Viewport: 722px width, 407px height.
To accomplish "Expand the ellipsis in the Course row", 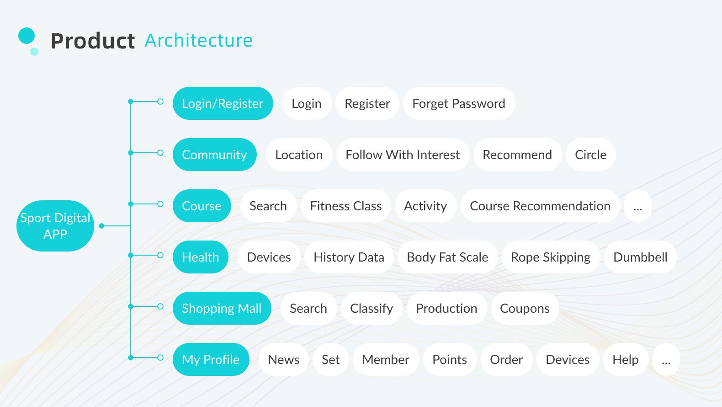I will coord(637,206).
